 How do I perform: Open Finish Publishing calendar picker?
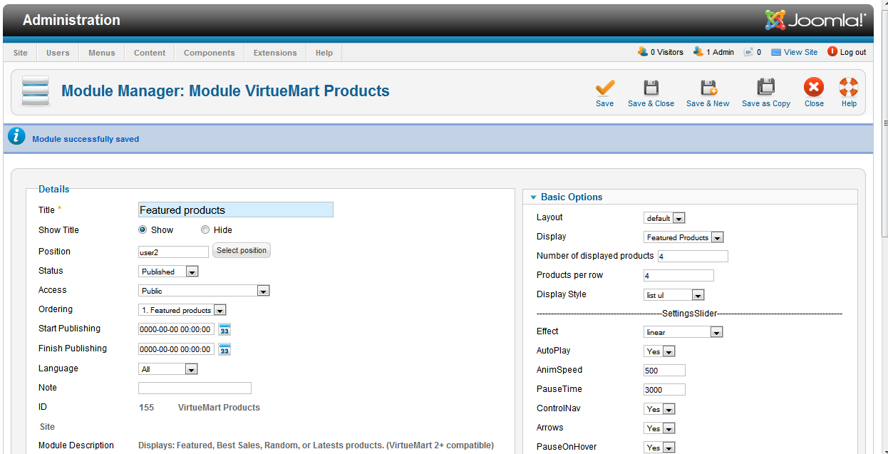[x=224, y=349]
